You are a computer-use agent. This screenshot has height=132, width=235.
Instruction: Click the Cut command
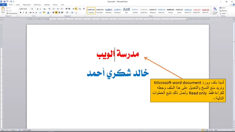tap(8, 8)
